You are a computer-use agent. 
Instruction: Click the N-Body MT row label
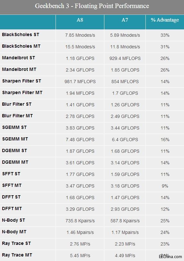[x=14, y=232]
